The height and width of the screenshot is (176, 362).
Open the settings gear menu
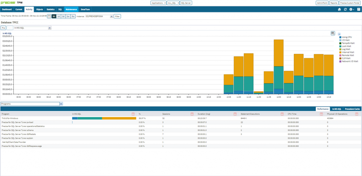point(351,10)
